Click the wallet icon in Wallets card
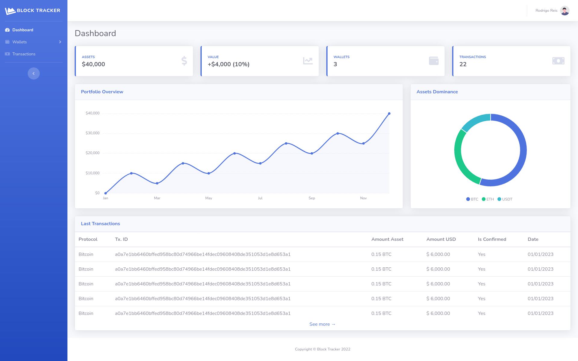The image size is (578, 361). (433, 61)
